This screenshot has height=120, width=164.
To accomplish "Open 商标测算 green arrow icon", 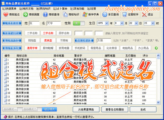I will pyautogui.click(x=25, y=15).
